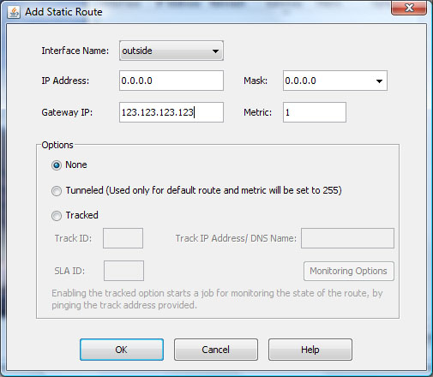433x377 pixels.
Task: Focus the Metric input field
Action: pyautogui.click(x=315, y=112)
